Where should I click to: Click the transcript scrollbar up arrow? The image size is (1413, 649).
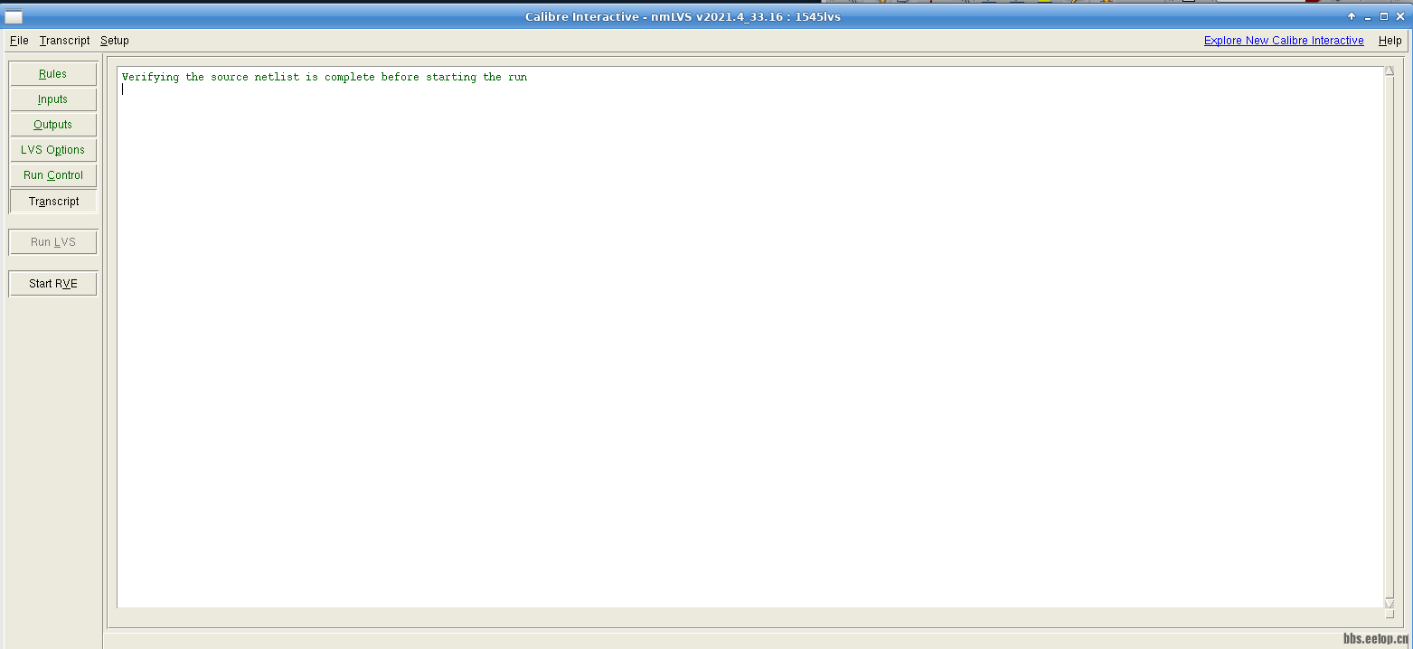point(1389,71)
